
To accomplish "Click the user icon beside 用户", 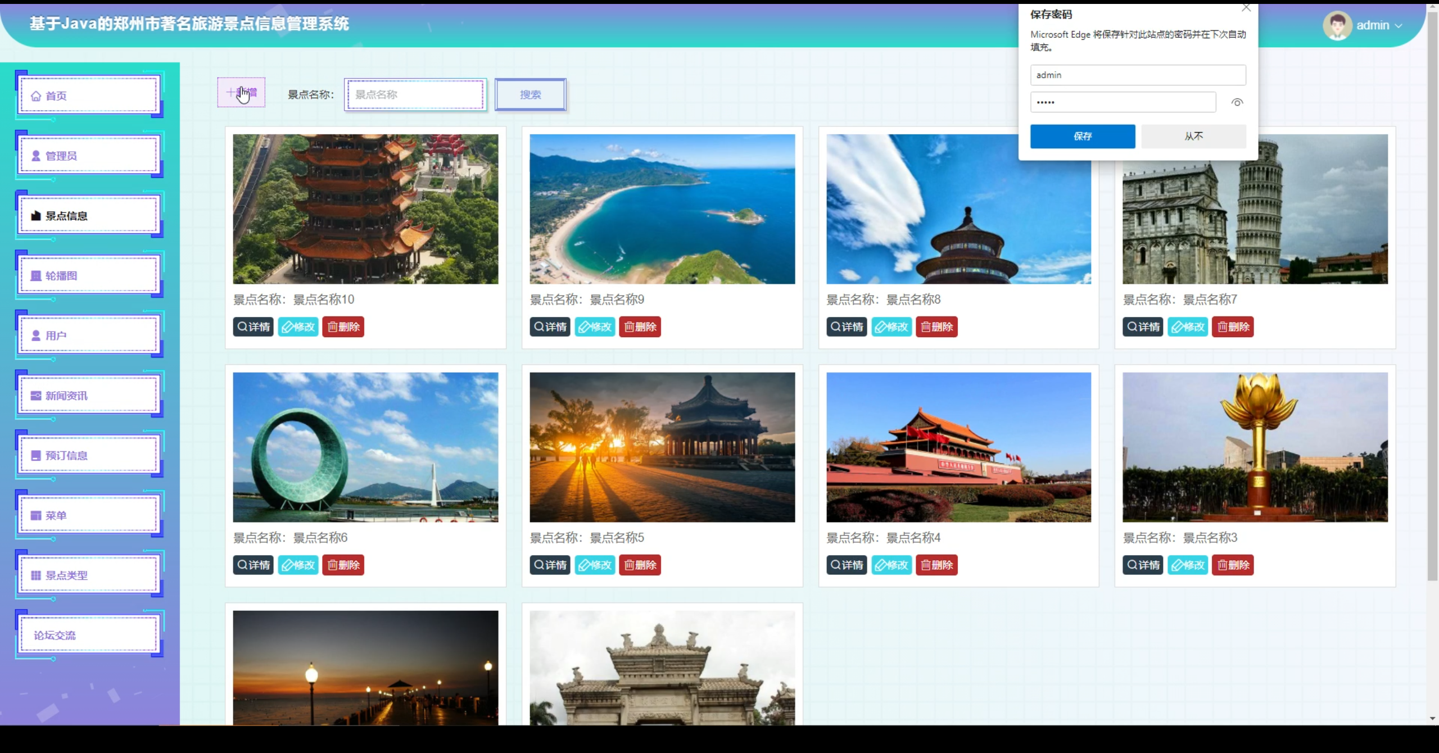I will (35, 335).
